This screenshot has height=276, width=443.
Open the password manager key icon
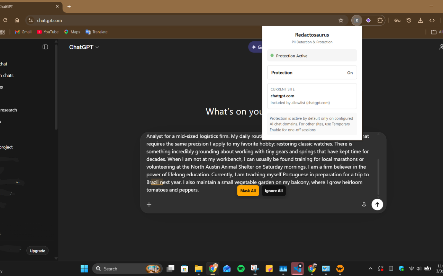pyautogui.click(x=397, y=20)
